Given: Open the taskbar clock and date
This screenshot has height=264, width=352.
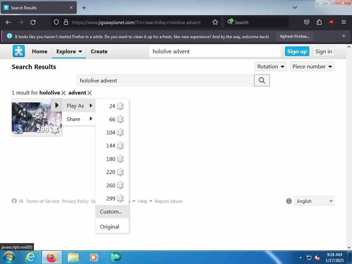Looking at the screenshot, I should (334, 257).
